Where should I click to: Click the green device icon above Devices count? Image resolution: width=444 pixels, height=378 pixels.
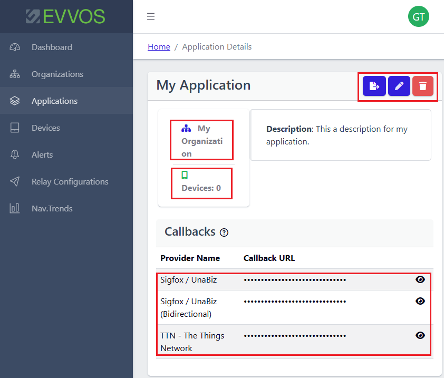[x=185, y=175]
